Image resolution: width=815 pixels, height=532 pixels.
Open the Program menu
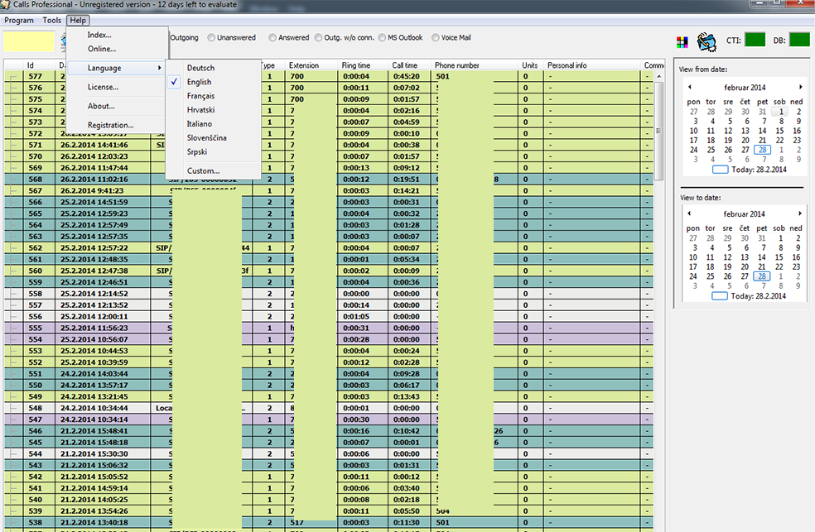click(19, 20)
